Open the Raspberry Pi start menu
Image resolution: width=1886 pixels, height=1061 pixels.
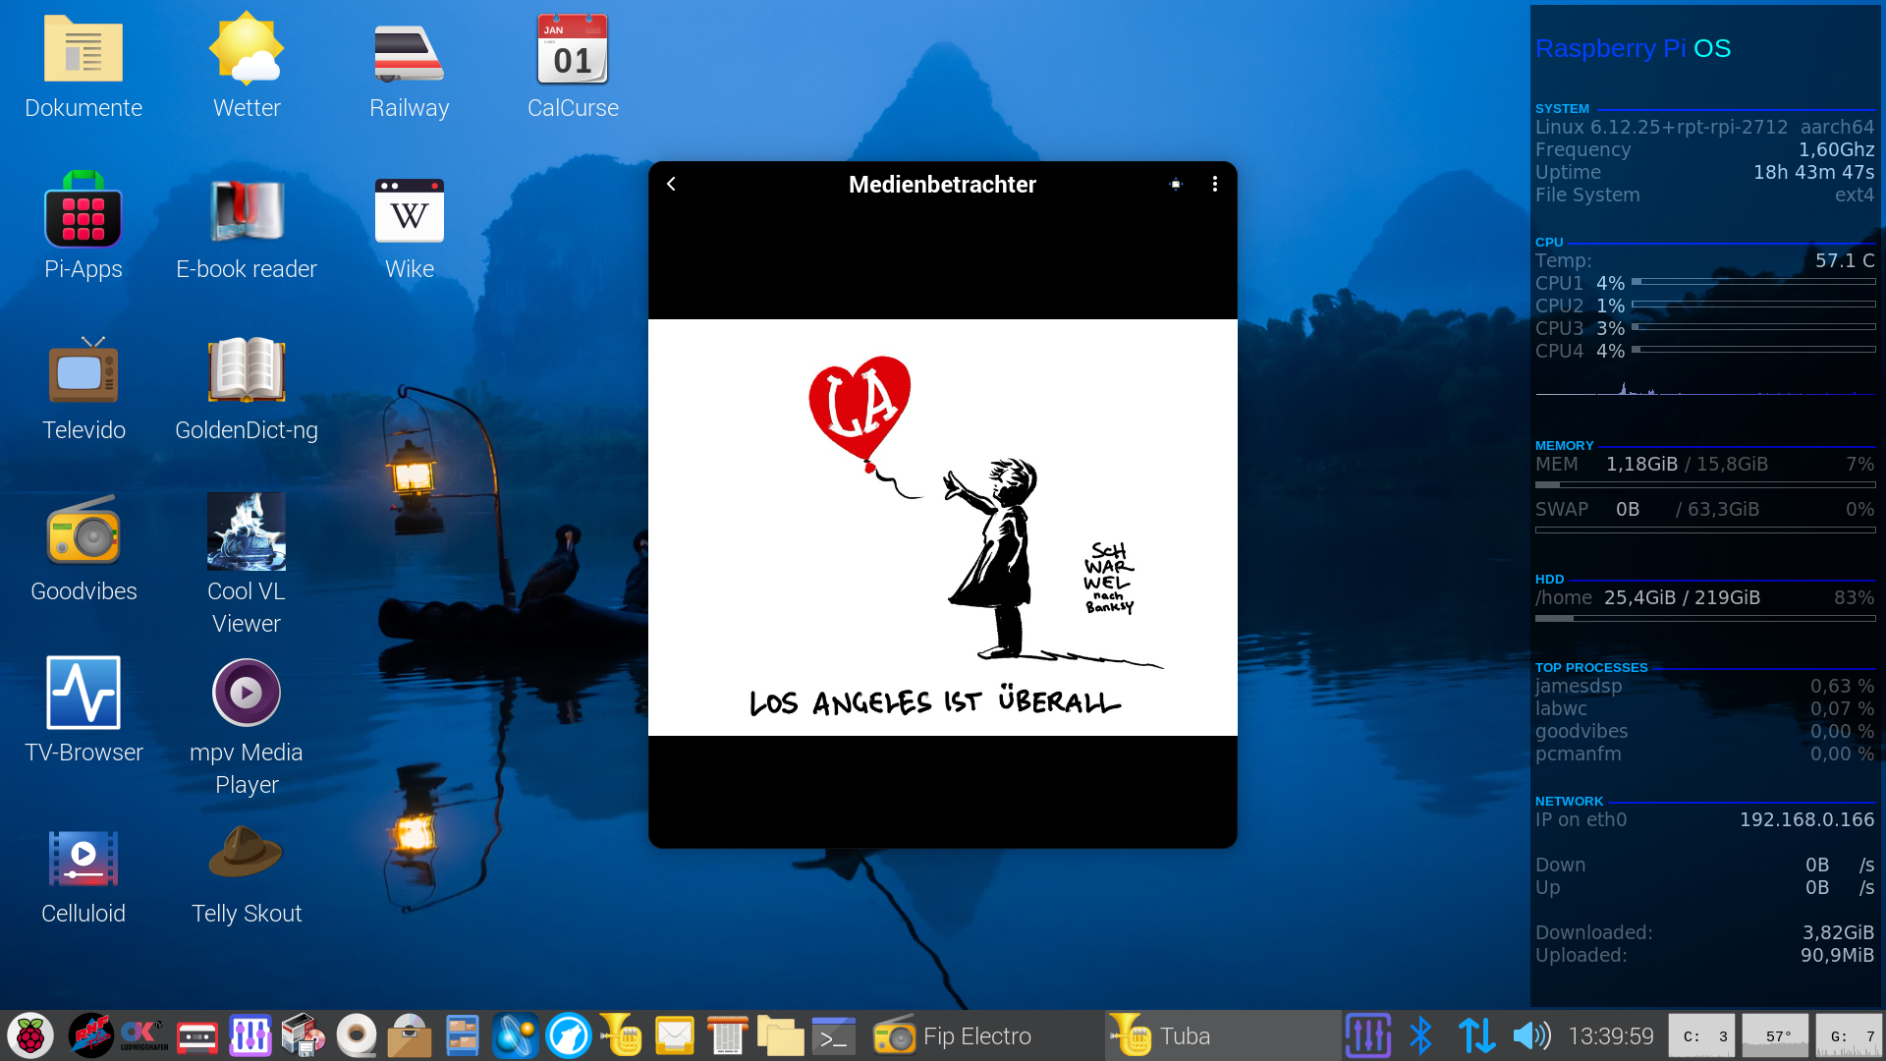pos(30,1036)
